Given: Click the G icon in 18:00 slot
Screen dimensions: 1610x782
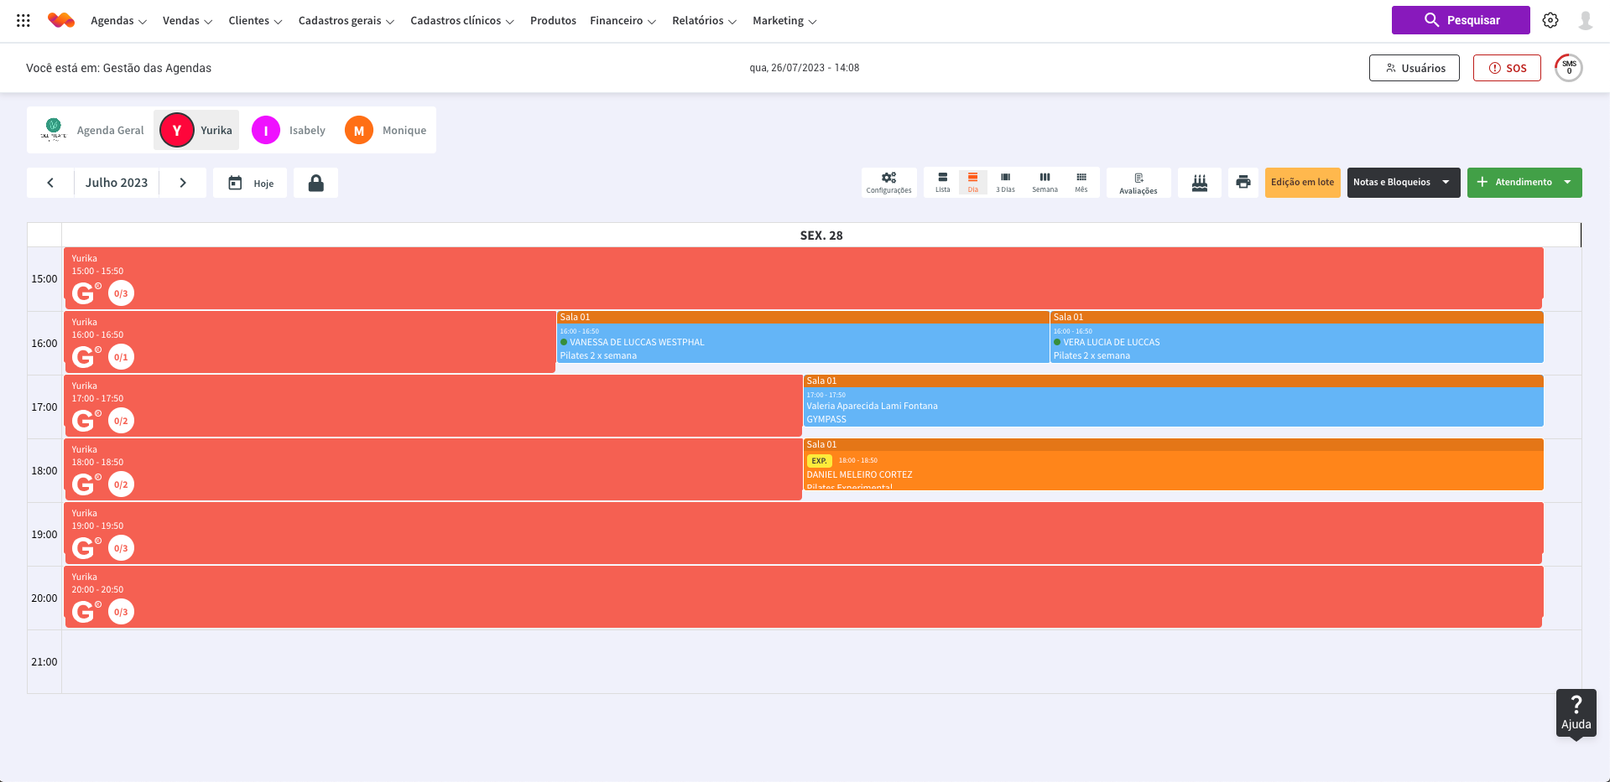Looking at the screenshot, I should (85, 484).
